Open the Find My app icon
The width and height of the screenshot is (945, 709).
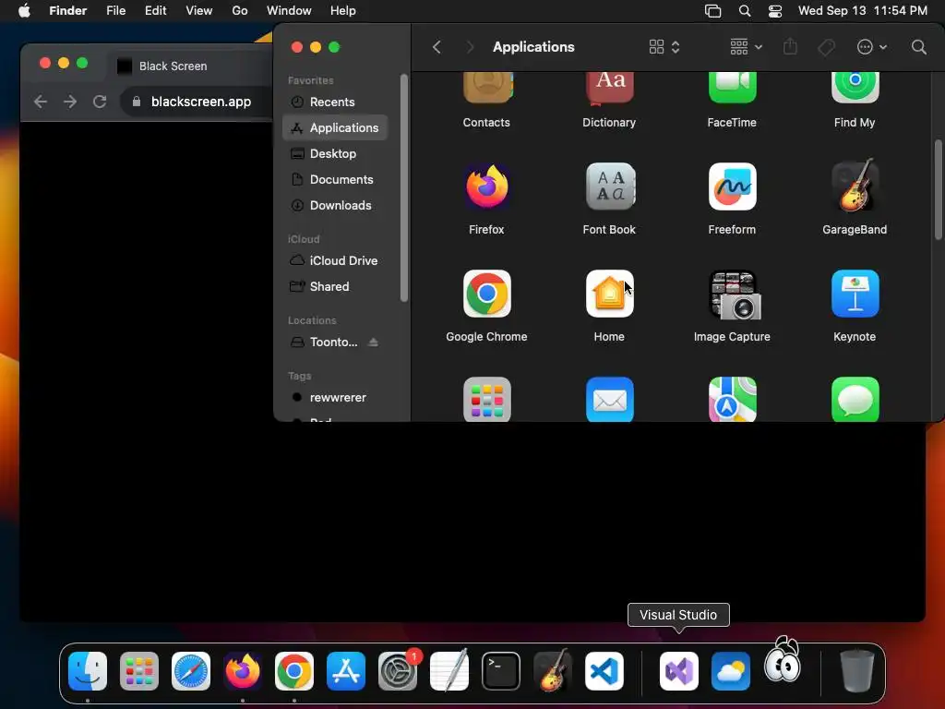[855, 88]
